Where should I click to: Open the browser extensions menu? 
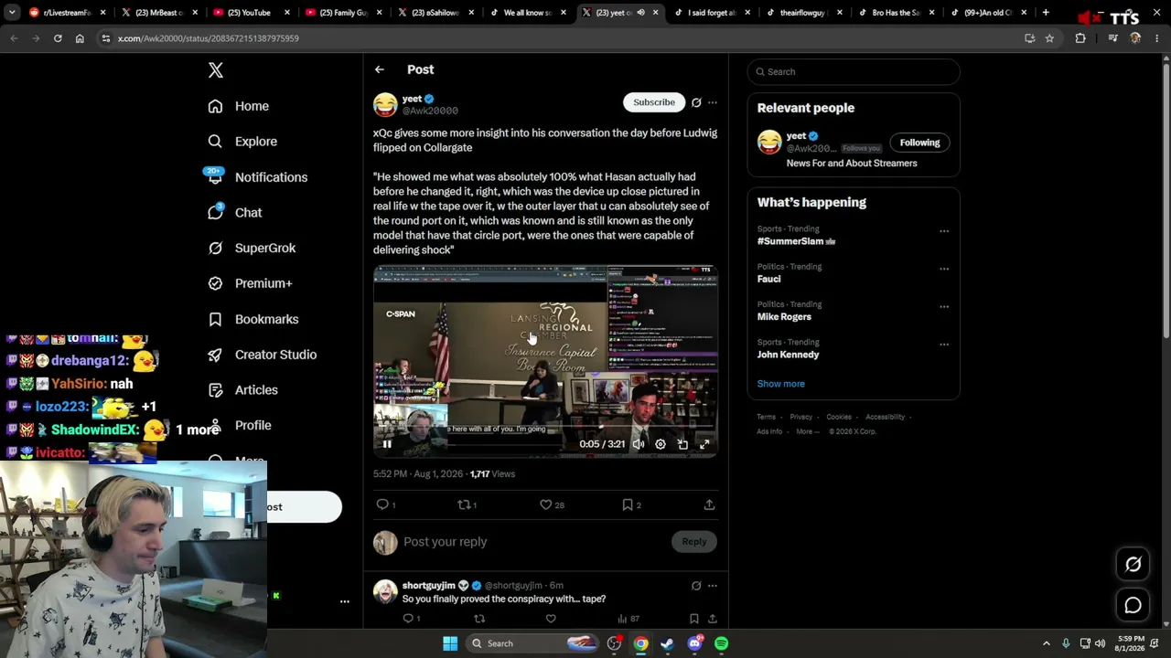coord(1080,38)
